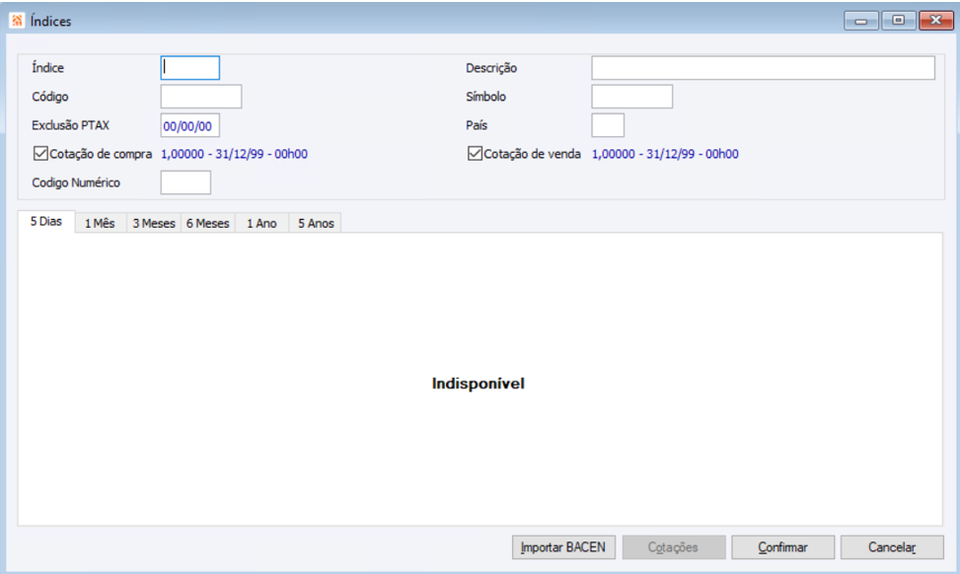Image resolution: width=960 pixels, height=574 pixels.
Task: Toggle the Cotação de venda checkbox
Action: (x=475, y=154)
